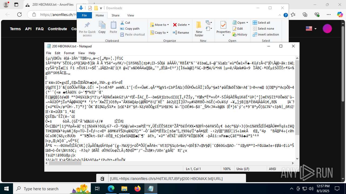Open Notepad File menu
Viewport: 346px width, 194px height.
49,53
